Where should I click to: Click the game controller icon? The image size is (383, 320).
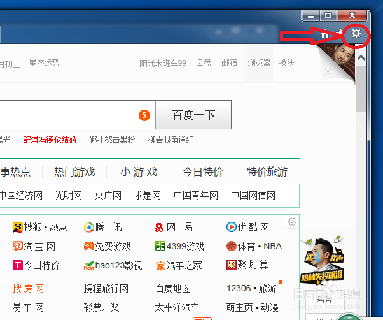click(x=89, y=246)
